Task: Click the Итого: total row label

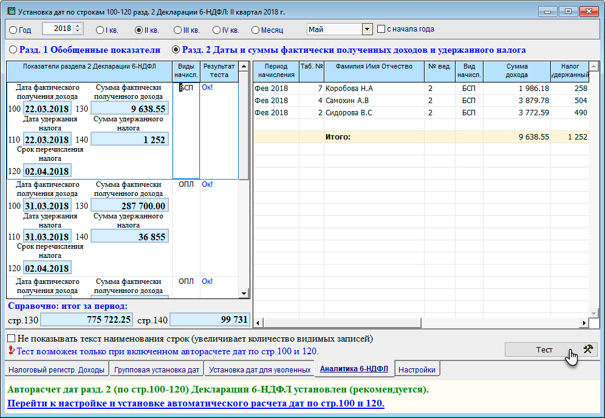Action: coord(338,137)
